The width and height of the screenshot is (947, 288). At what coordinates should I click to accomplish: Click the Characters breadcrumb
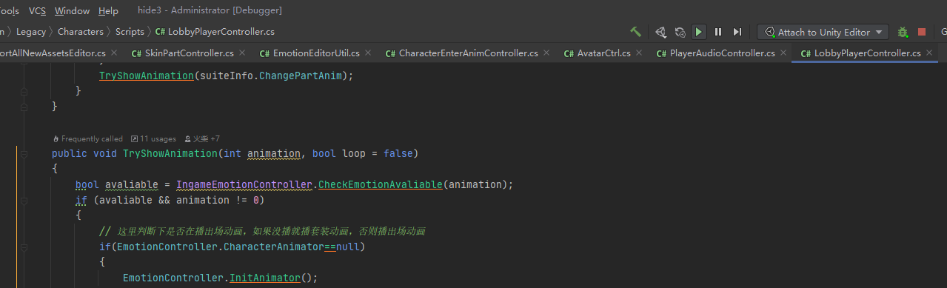click(x=81, y=32)
